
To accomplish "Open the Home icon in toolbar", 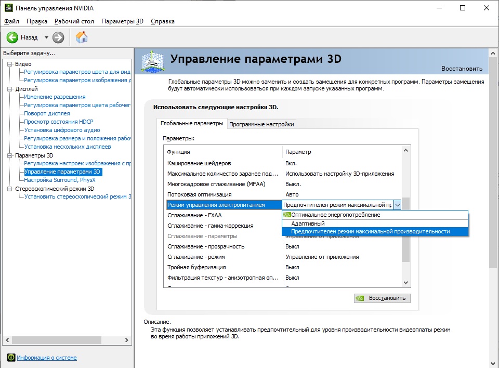I will tap(82, 37).
